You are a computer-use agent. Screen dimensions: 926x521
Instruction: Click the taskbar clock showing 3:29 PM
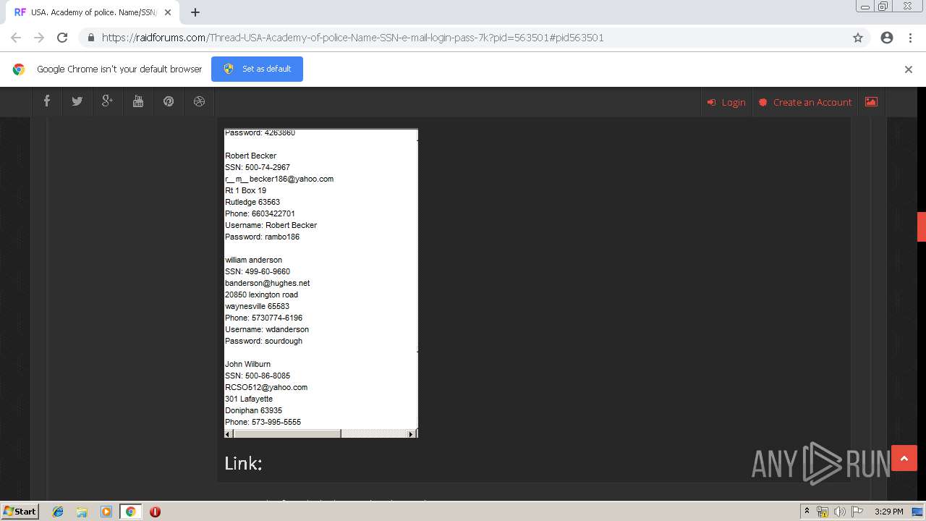point(888,512)
